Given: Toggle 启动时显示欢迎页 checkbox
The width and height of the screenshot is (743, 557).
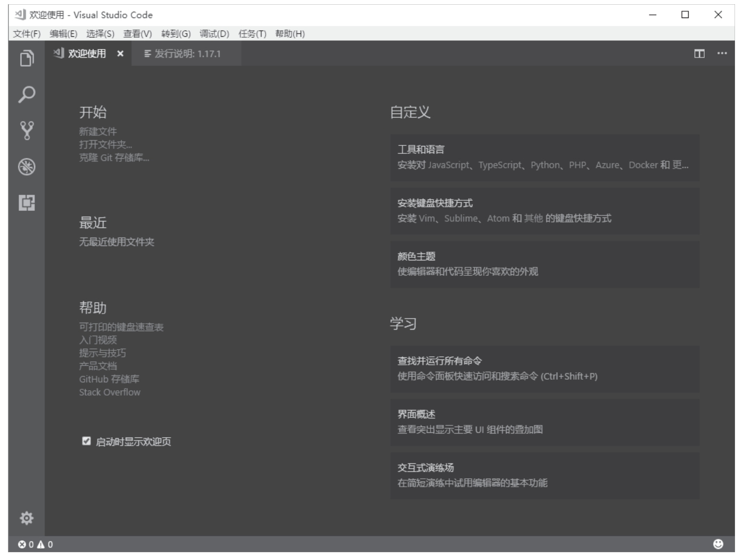Looking at the screenshot, I should (x=86, y=441).
